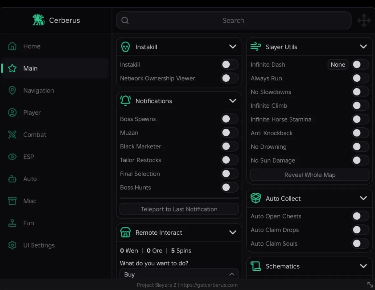Toggle Infinite Climb on

pyautogui.click(x=360, y=105)
